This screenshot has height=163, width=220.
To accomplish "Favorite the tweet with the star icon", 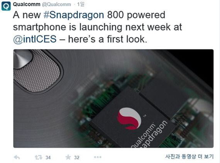I will pos(68,157).
